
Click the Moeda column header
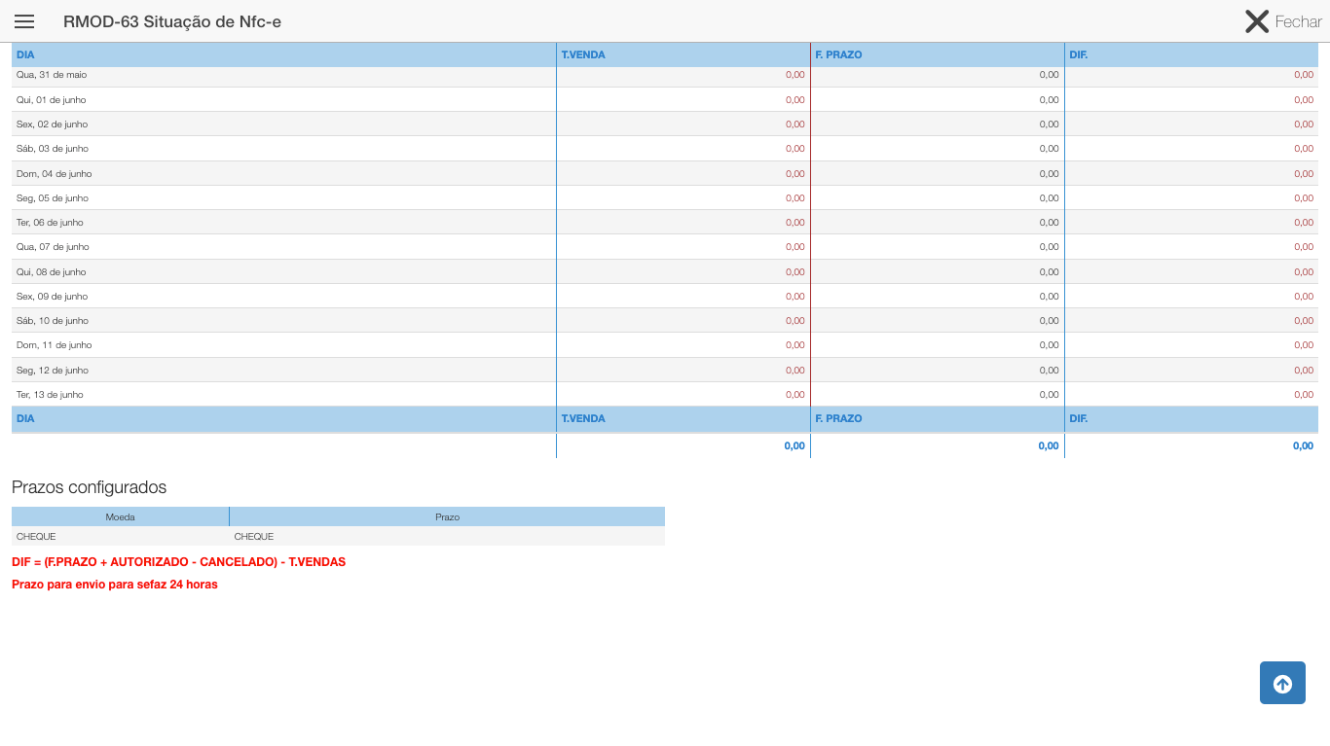click(120, 517)
